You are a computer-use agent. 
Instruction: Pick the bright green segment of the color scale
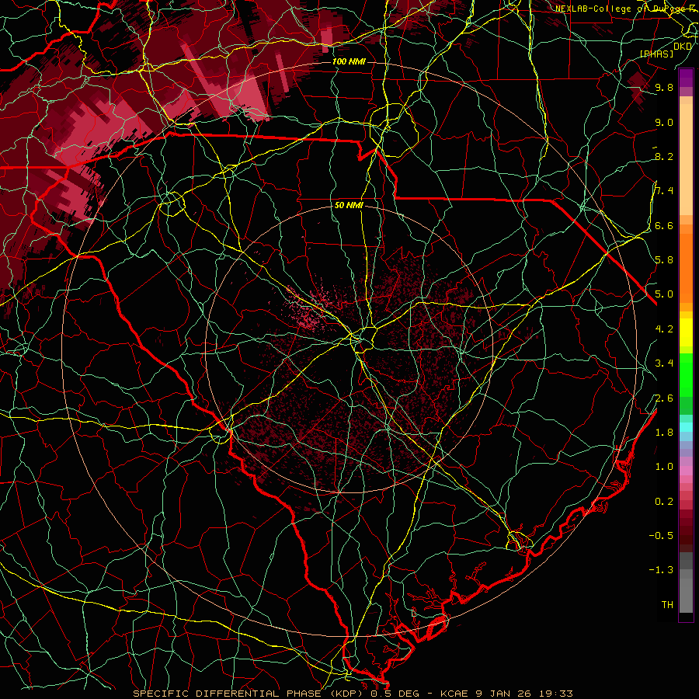tap(686, 374)
